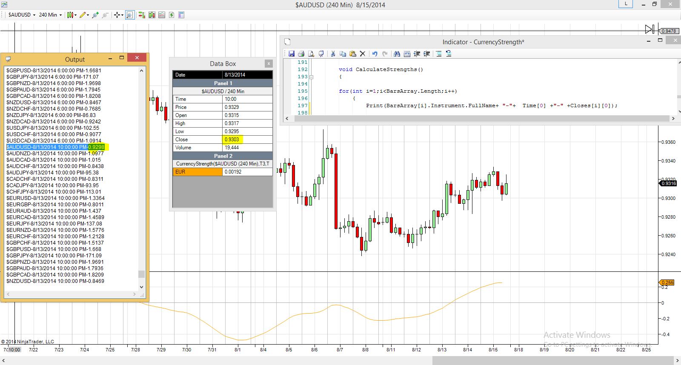The image size is (681, 365).
Task: Cut selection with the scissors icon
Action: 333,54
